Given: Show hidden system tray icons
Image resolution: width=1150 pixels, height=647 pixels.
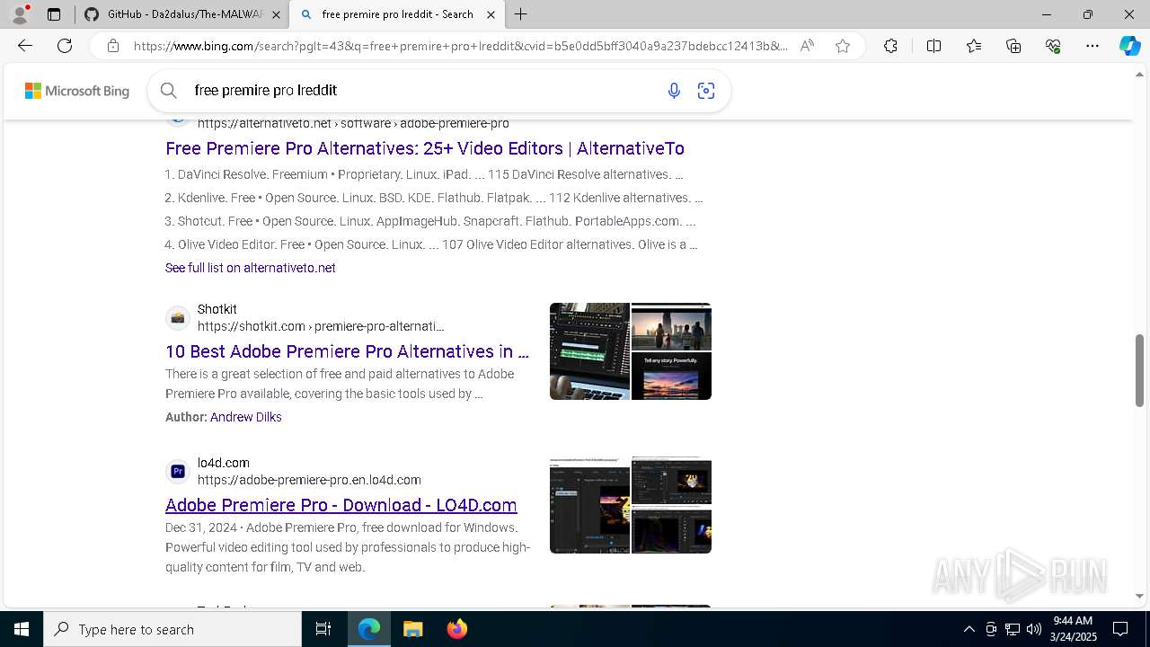Looking at the screenshot, I should coord(969,629).
